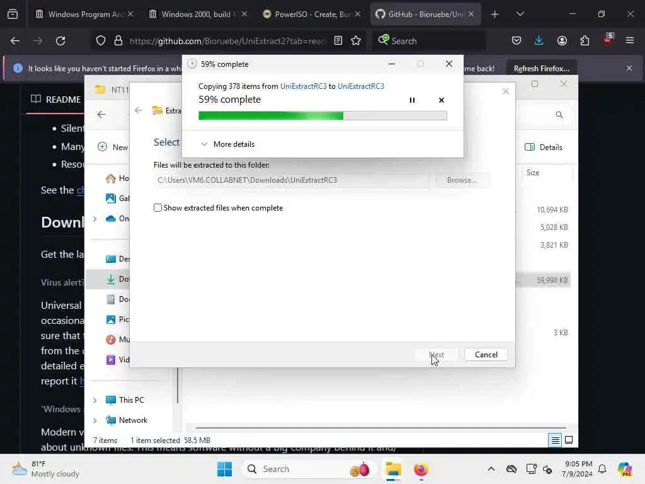Click the site padlock icon
This screenshot has height=484, width=645.
(118, 41)
